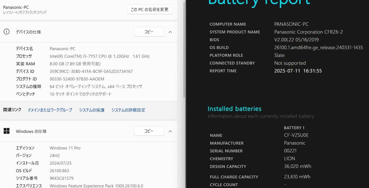Click the Installed batteries heading
This screenshot has height=188, width=369.
[235, 109]
